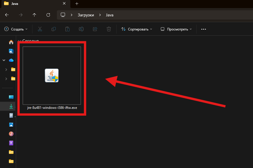Screen dimensions: 253x168
Task: Open the Создать new item menu
Action: pos(16,29)
